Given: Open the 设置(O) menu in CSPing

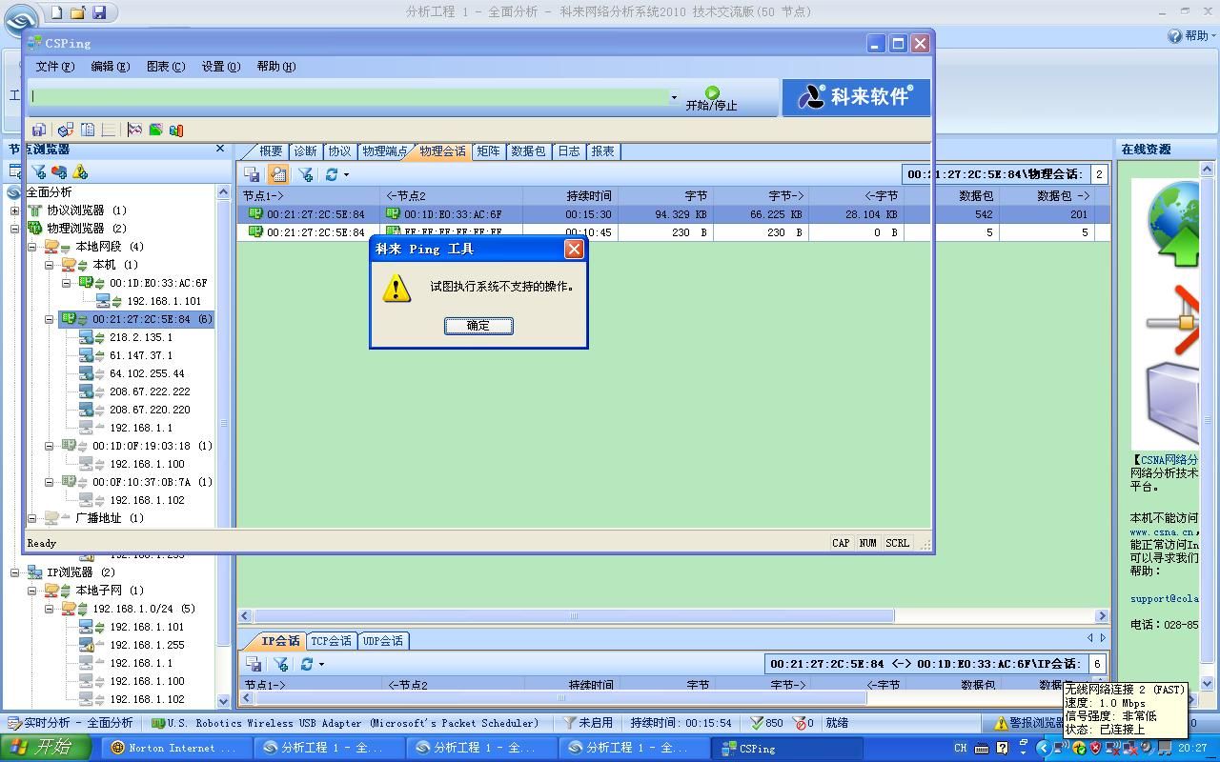Looking at the screenshot, I should [220, 67].
